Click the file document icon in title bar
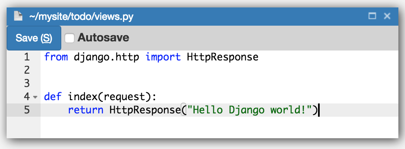405x149 pixels. pyautogui.click(x=18, y=16)
